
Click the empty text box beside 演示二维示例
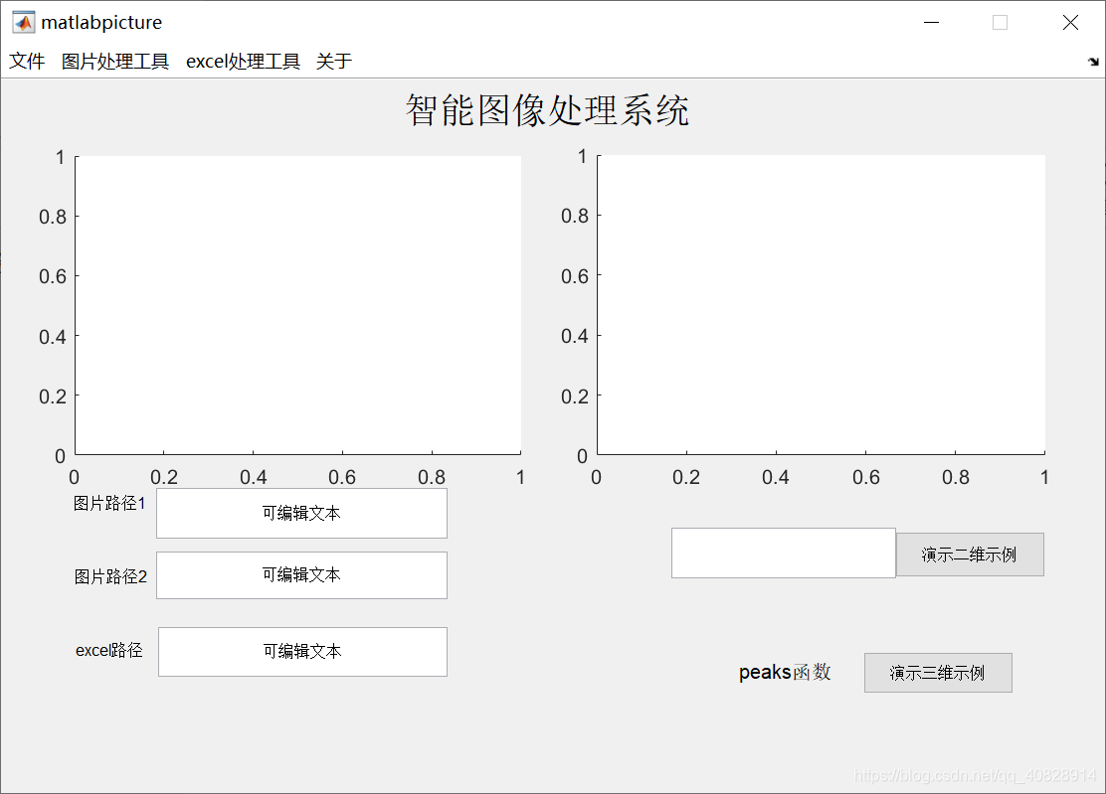click(x=783, y=553)
